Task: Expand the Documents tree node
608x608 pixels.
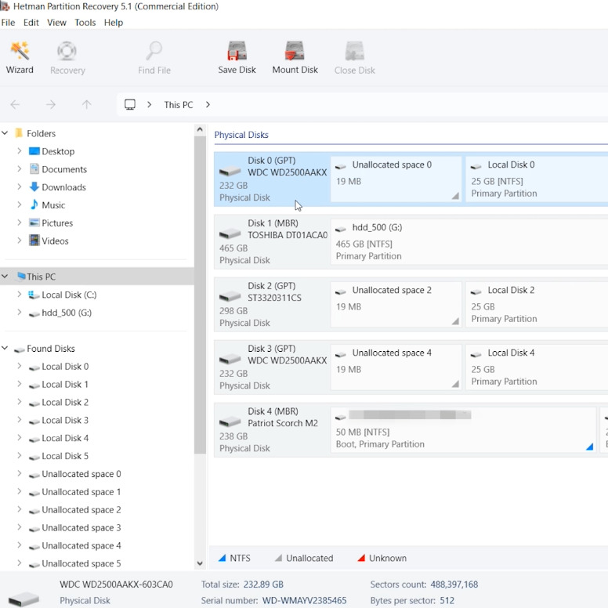Action: point(19,168)
